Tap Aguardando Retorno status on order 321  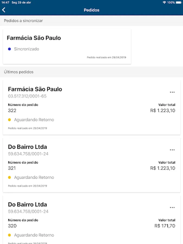click(x=34, y=178)
